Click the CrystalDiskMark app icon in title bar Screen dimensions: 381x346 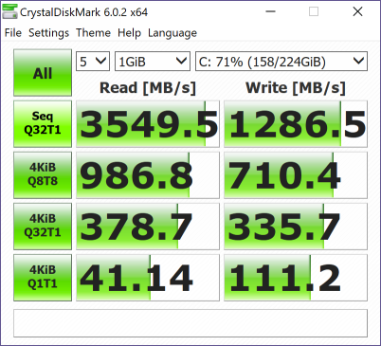(x=9, y=11)
